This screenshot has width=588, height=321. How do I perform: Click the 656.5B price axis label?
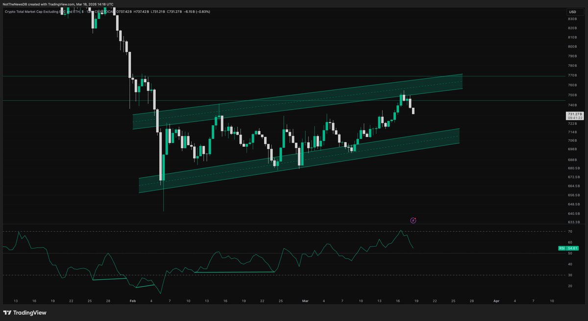click(573, 195)
